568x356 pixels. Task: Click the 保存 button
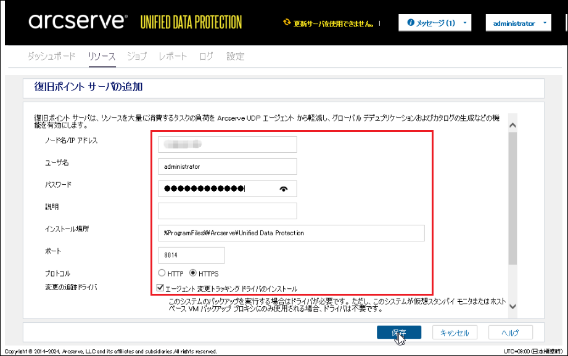[399, 332]
